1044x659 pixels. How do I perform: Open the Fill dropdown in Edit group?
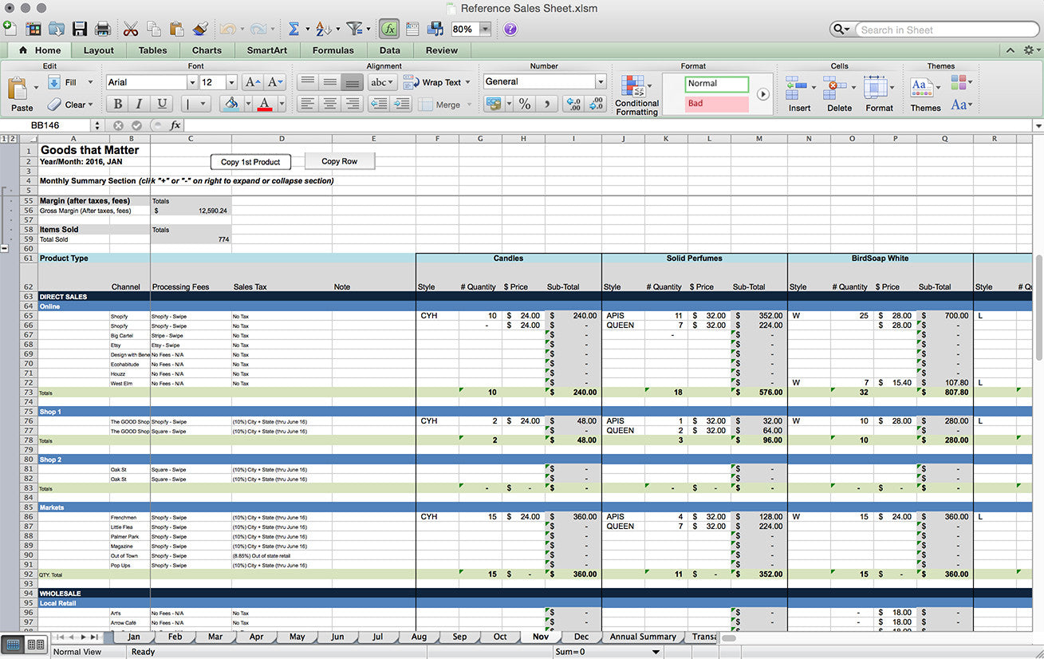point(90,82)
